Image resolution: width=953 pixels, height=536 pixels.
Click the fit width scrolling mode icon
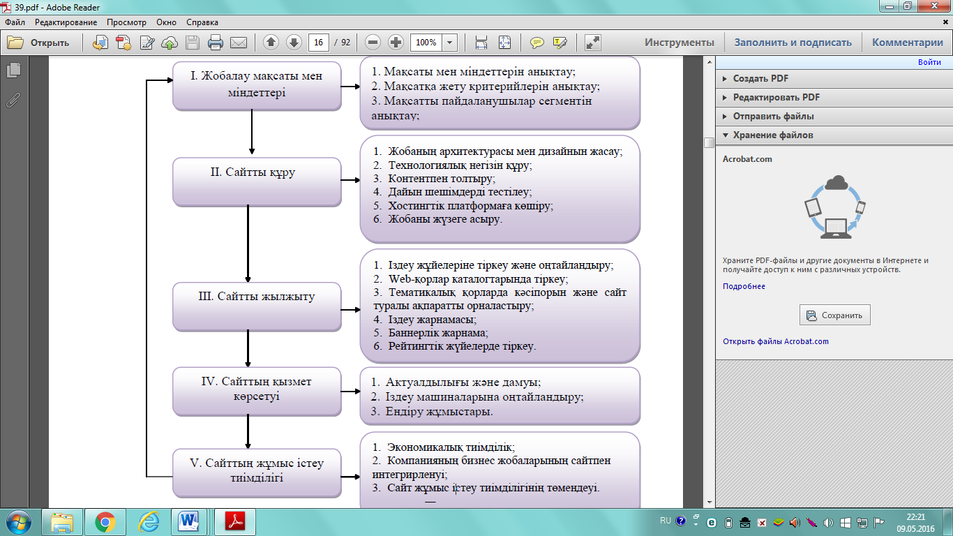click(x=481, y=43)
